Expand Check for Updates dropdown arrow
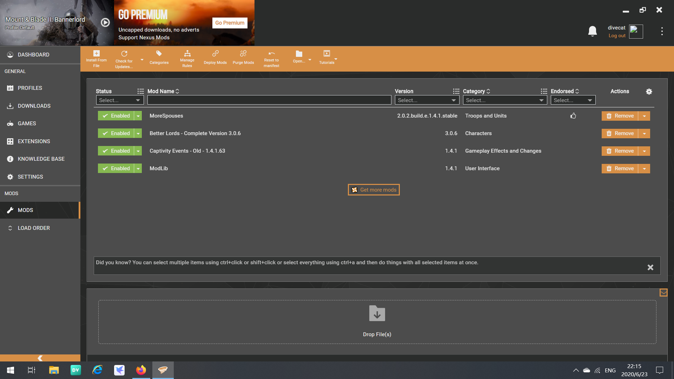This screenshot has width=674, height=379. click(142, 60)
